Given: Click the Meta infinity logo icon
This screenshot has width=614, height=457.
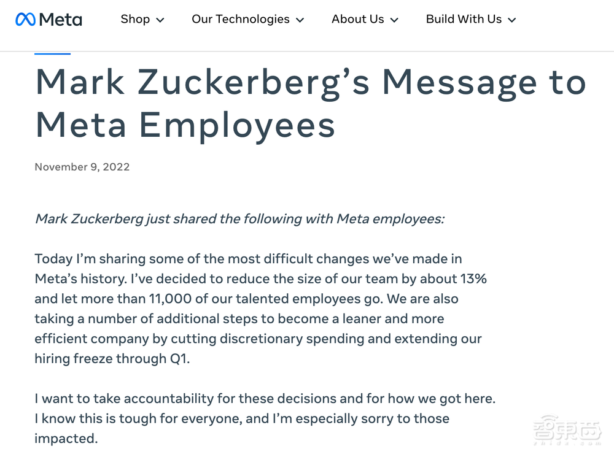Looking at the screenshot, I should 25,20.
